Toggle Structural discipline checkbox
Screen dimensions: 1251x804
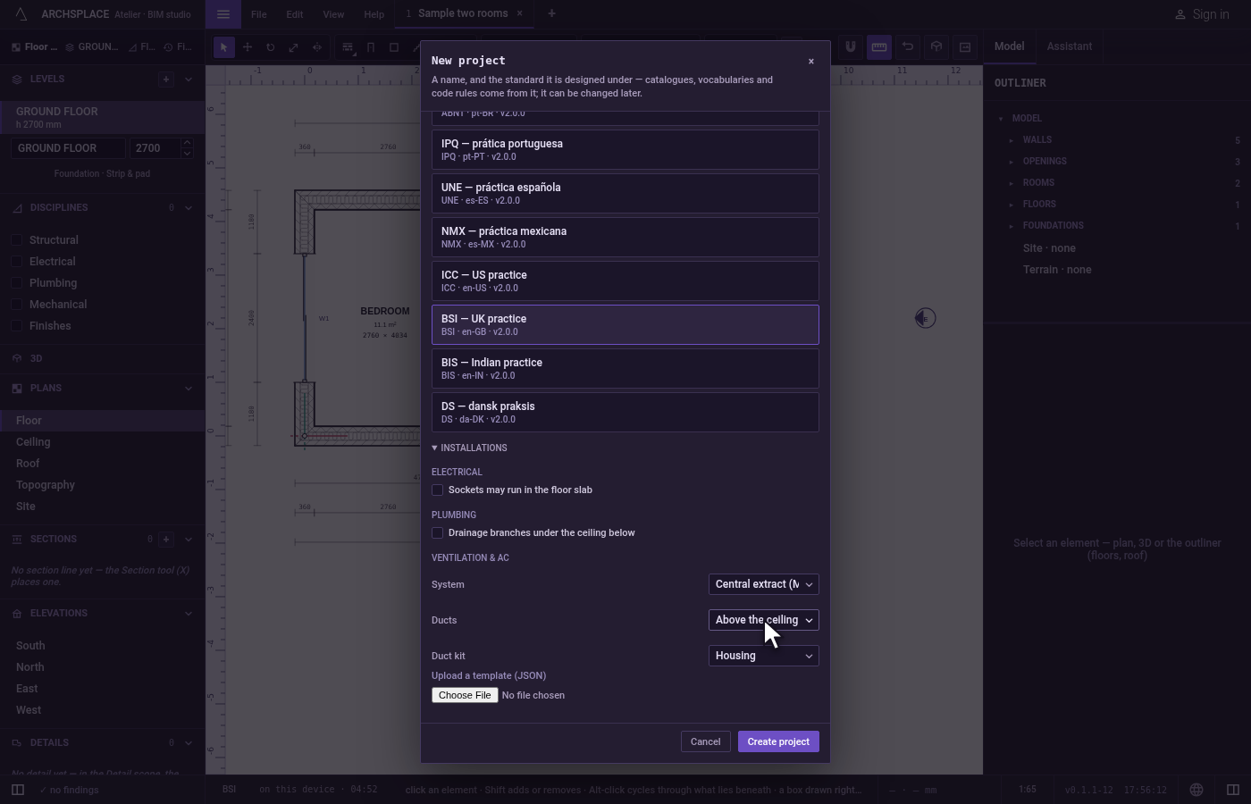[16, 240]
